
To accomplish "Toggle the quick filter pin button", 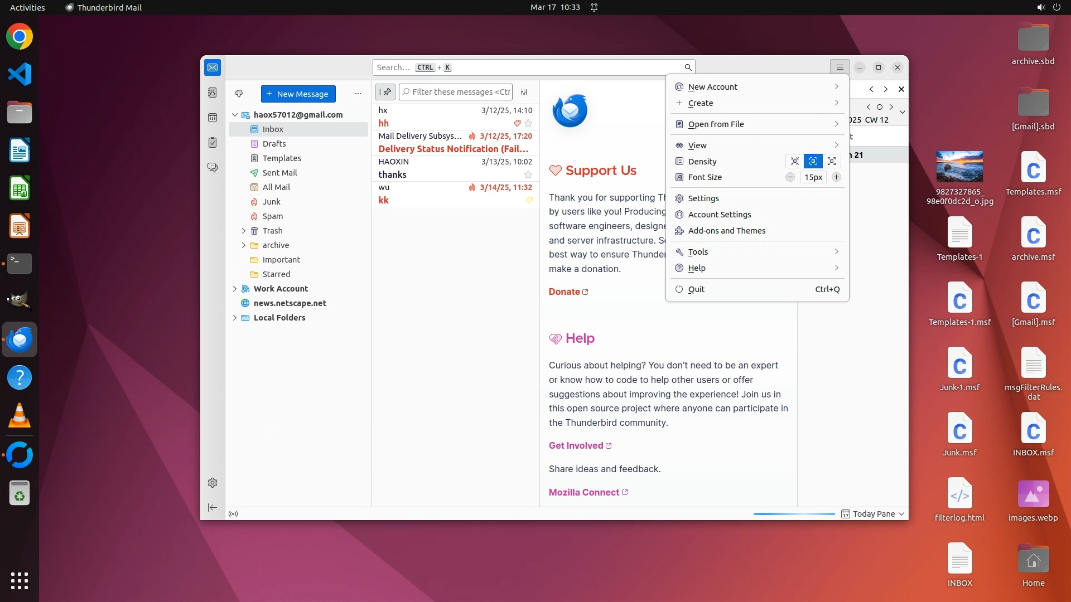I will [x=385, y=92].
